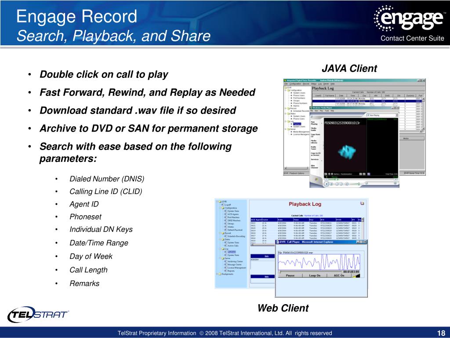The height and width of the screenshot is (338, 450).
Task: Collapse the Configuration node in JAVA Client
Action: pos(286,90)
